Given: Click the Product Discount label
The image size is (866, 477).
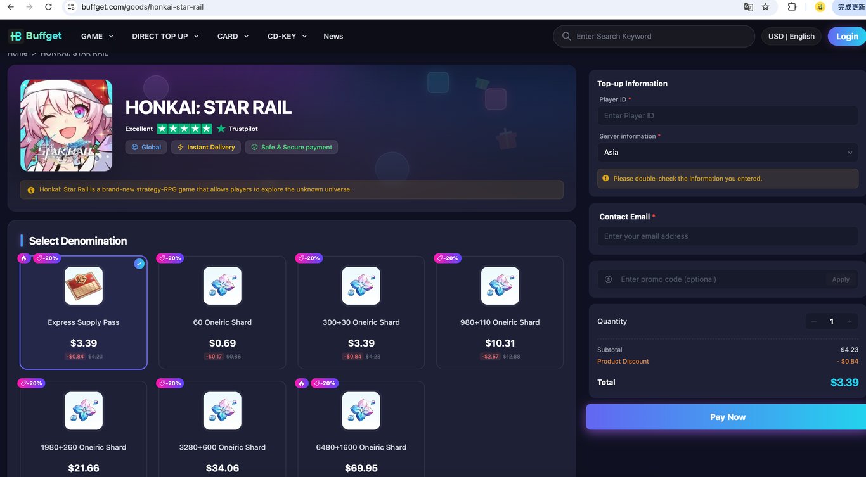Looking at the screenshot, I should (x=623, y=362).
